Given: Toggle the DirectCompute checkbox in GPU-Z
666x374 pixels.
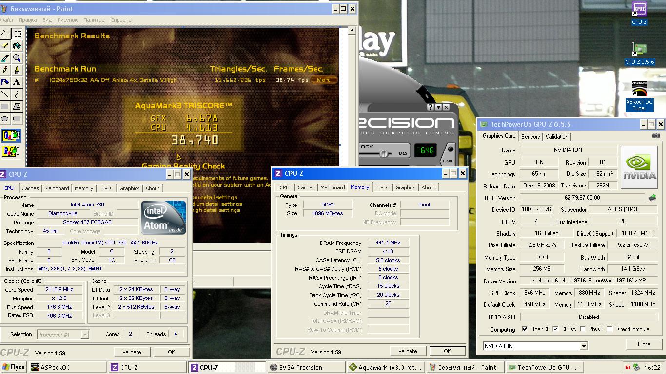Looking at the screenshot, I should click(x=609, y=329).
